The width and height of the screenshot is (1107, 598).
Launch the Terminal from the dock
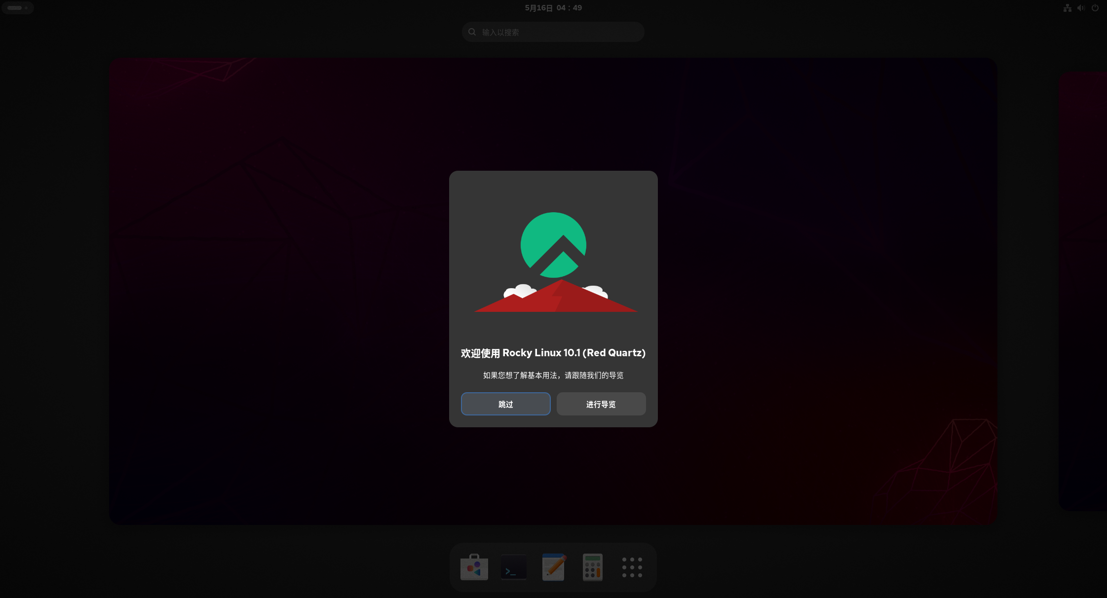pyautogui.click(x=513, y=567)
